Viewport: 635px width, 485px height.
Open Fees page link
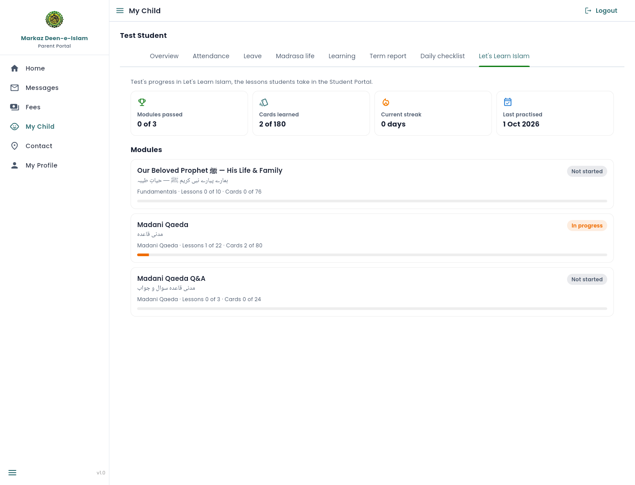click(33, 107)
